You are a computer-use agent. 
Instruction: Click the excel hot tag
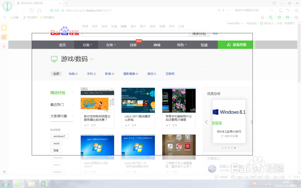pos(57,143)
